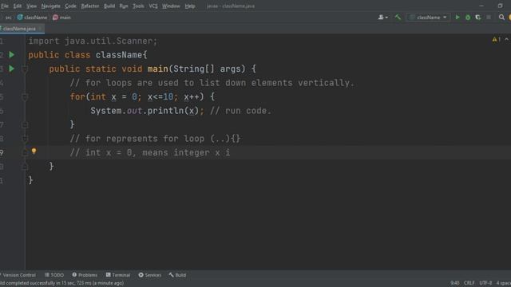Click the CRLF line separator indicator
511x287 pixels.
[x=469, y=283]
